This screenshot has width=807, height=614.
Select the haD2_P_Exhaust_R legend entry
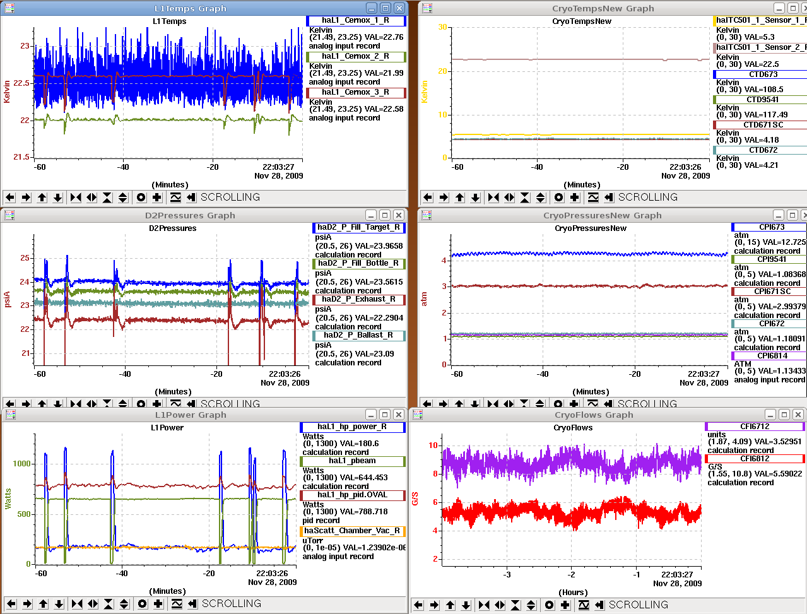359,300
